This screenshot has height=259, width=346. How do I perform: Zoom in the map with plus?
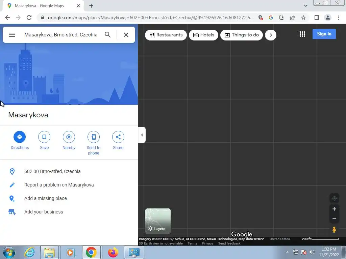pyautogui.click(x=334, y=209)
